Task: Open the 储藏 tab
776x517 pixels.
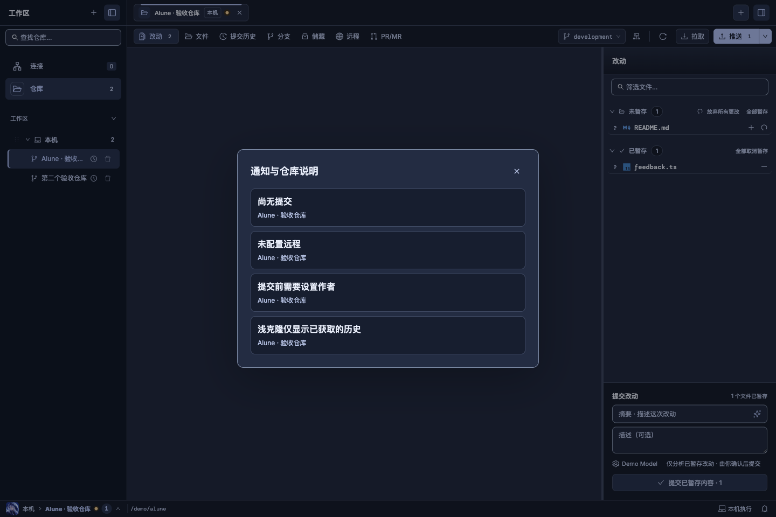Action: (313, 36)
